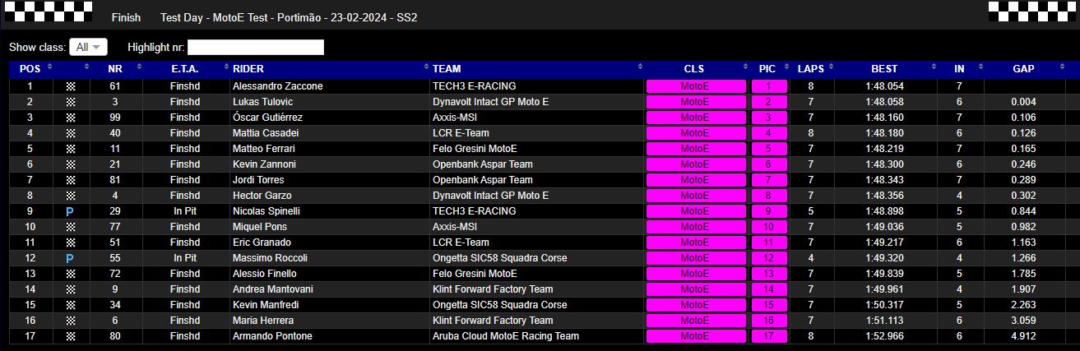Sort by NR column header
1080x351 pixels.
click(116, 69)
